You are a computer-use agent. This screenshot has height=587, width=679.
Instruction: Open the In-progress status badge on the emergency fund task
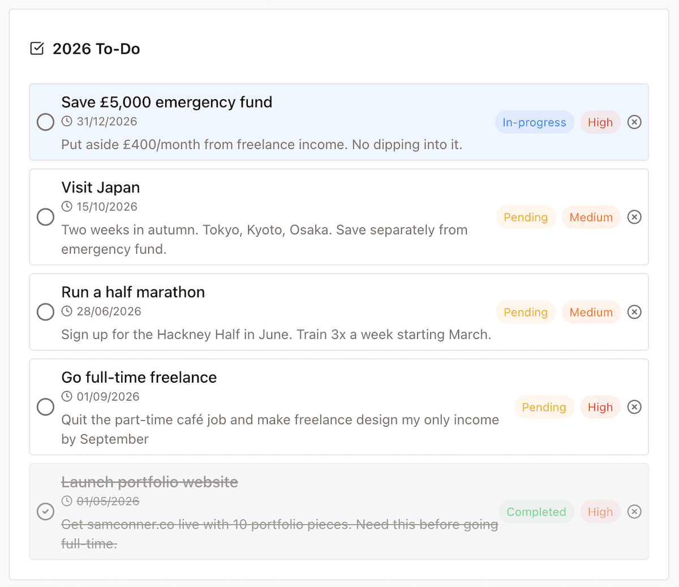click(x=534, y=122)
